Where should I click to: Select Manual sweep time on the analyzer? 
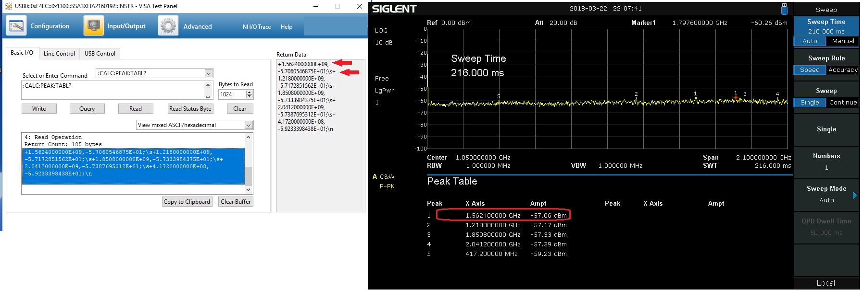pyautogui.click(x=843, y=41)
